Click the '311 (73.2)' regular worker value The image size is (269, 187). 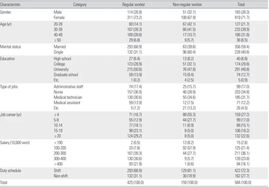click(x=135, y=17)
